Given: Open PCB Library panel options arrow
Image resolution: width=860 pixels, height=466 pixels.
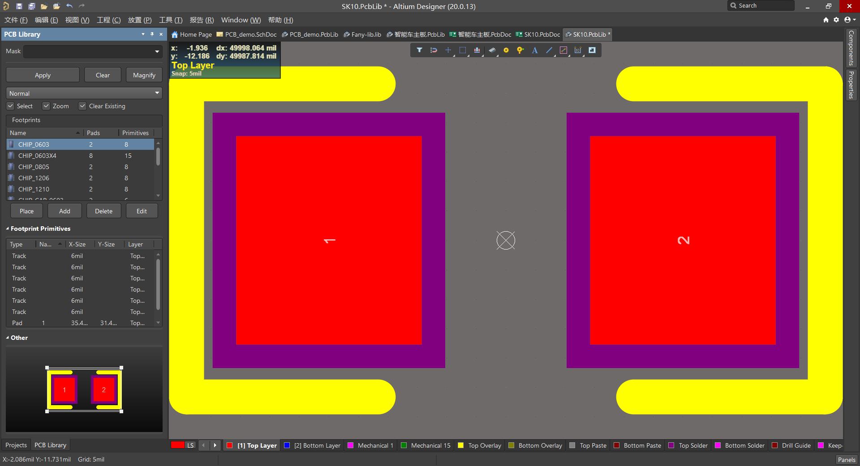Looking at the screenshot, I should 143,34.
